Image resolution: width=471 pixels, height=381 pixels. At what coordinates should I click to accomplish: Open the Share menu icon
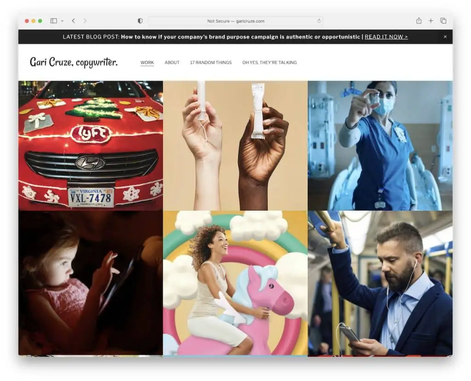point(419,21)
